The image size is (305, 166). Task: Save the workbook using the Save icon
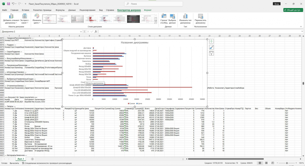[8, 4]
